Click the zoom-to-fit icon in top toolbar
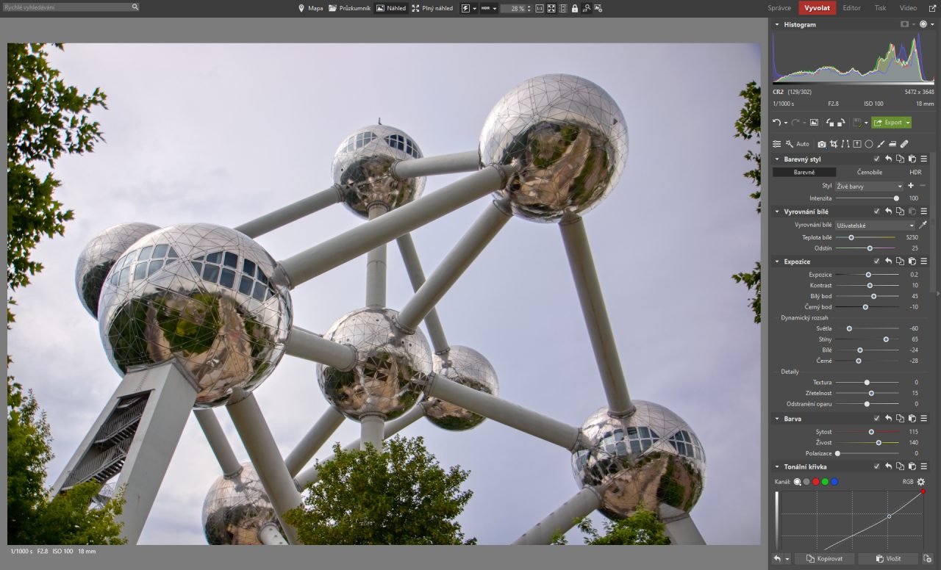The width and height of the screenshot is (941, 570). (551, 8)
